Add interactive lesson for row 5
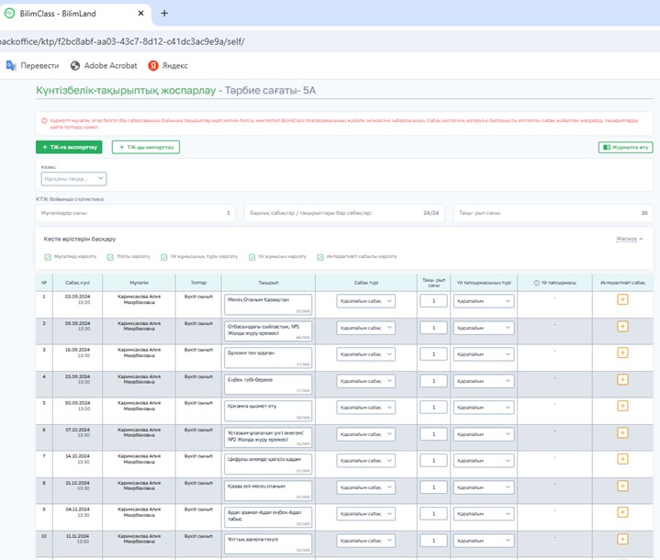Image resolution: width=660 pixels, height=560 pixels. click(622, 406)
